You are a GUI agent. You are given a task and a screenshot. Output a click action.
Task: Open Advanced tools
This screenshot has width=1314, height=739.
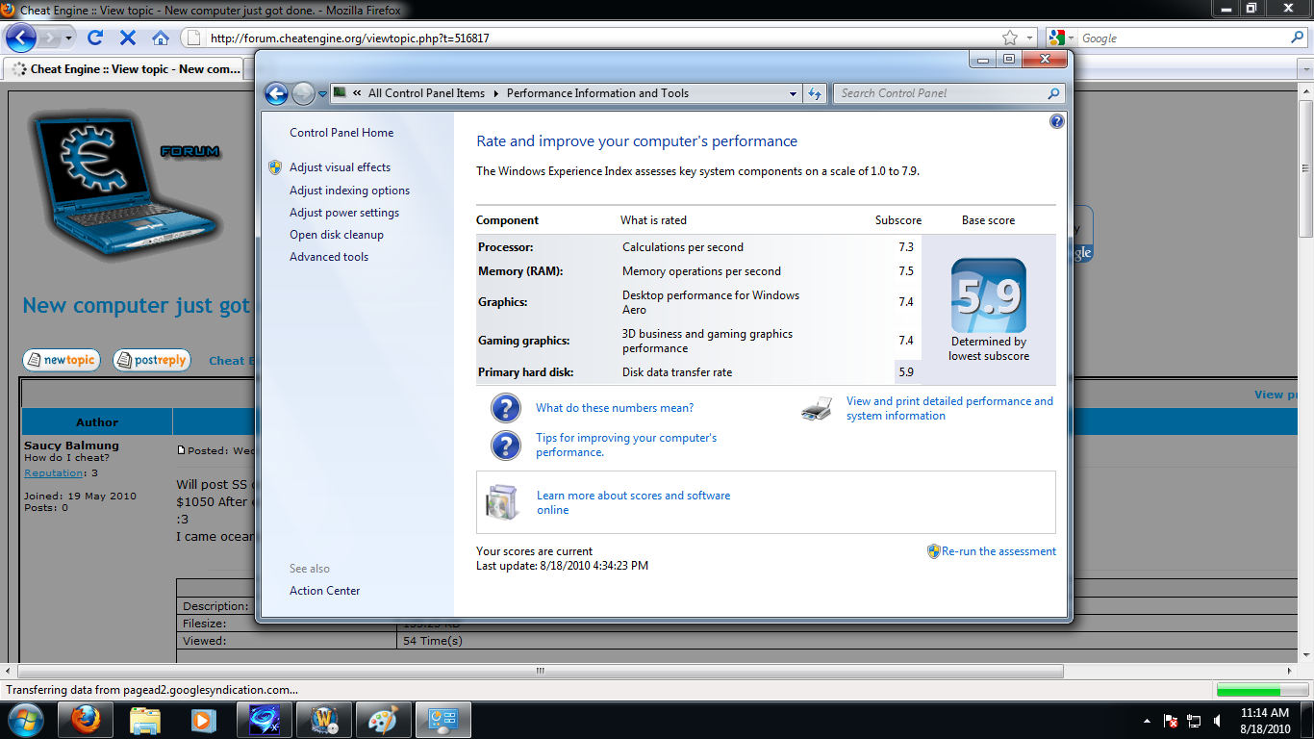(329, 257)
